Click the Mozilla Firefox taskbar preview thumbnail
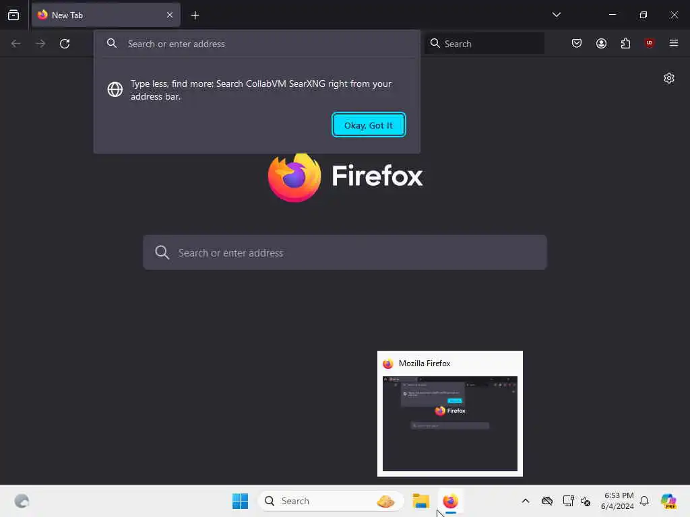Screen dimensions: 690x517 click(449, 423)
